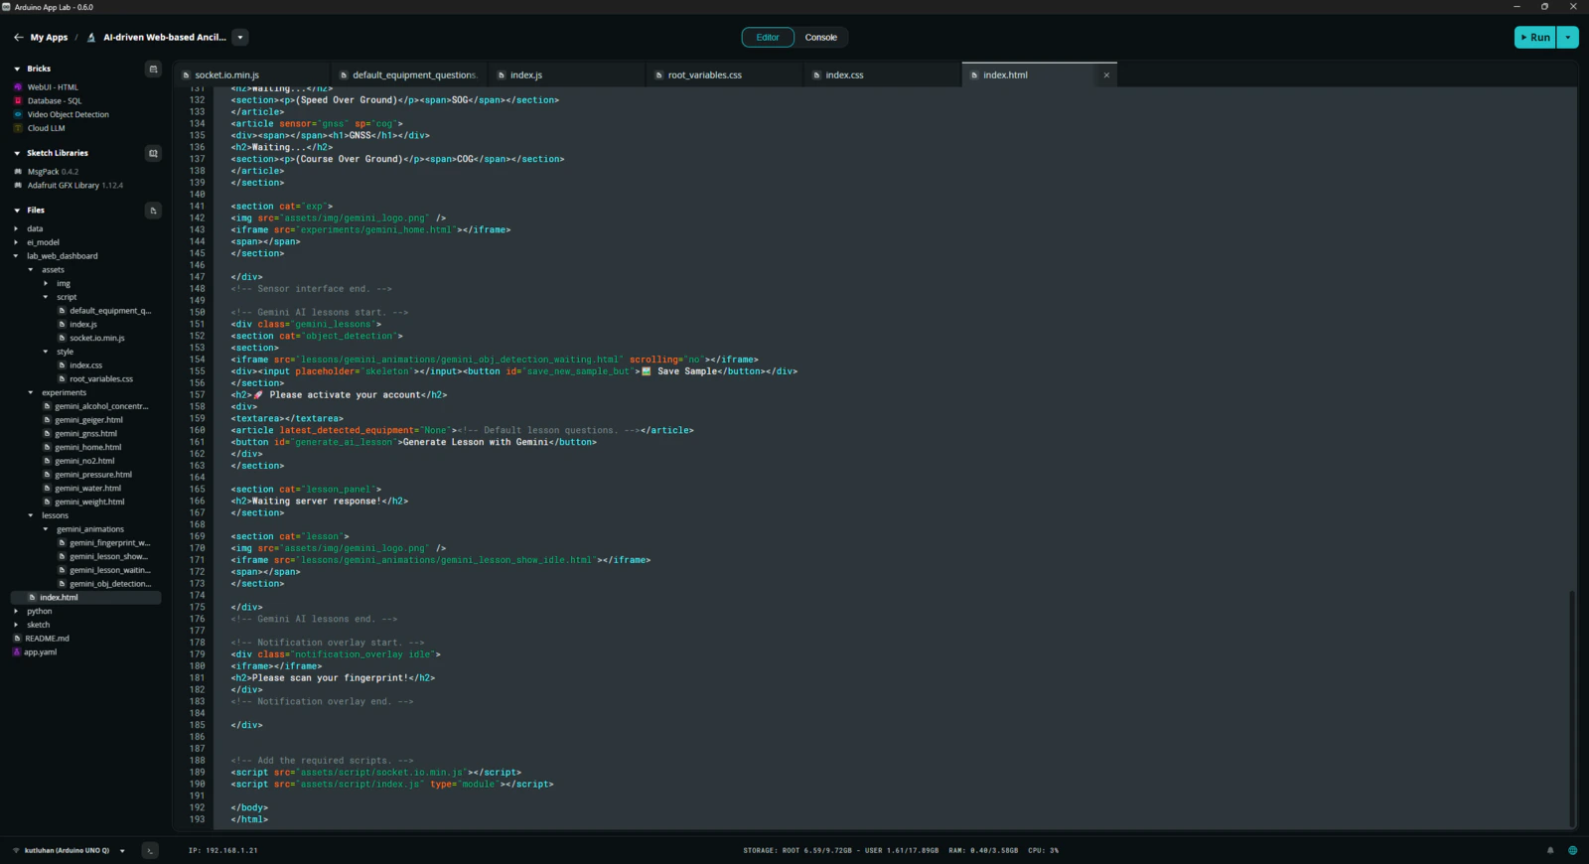Click the file icon on socket.io.min.js tab

click(186, 75)
